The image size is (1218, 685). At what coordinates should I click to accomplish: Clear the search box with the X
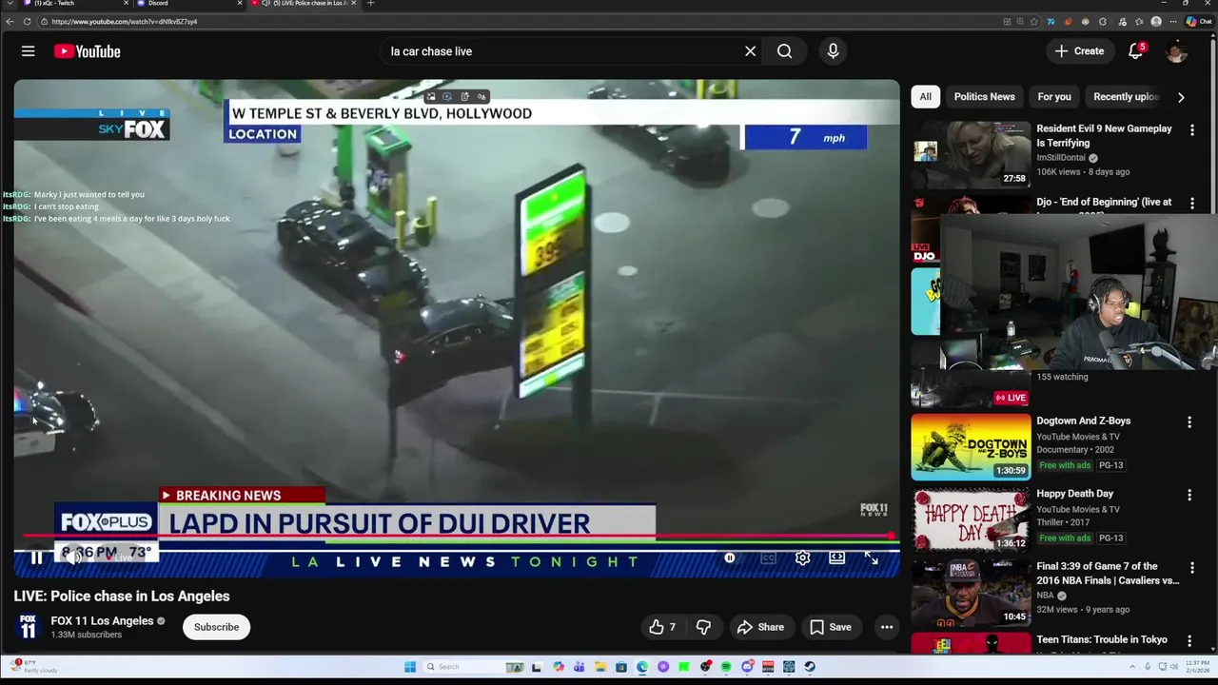click(750, 51)
